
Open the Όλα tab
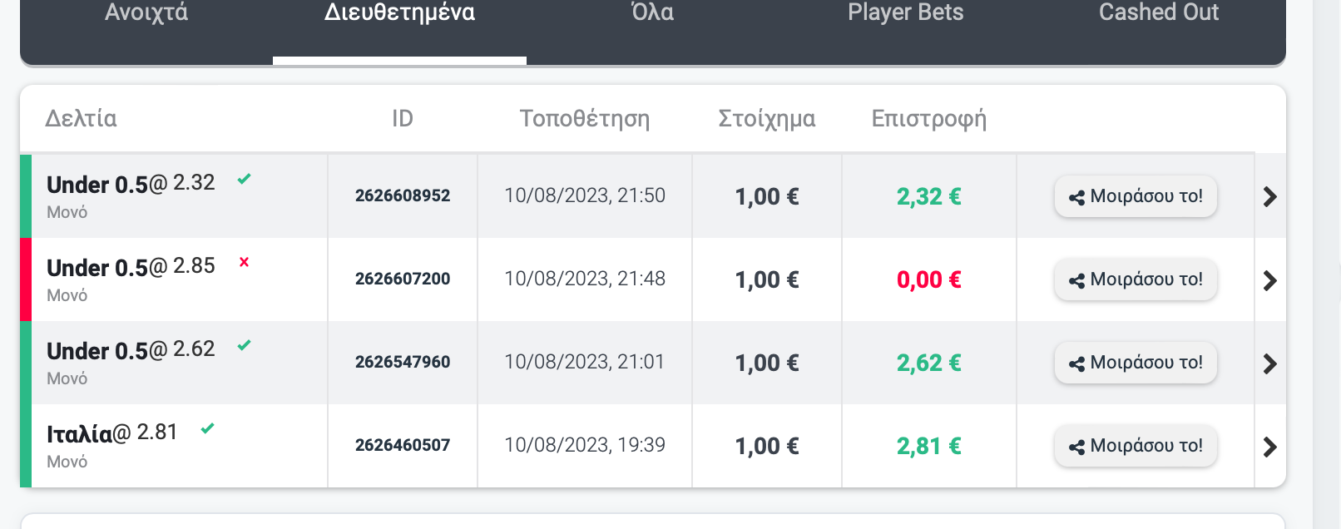pyautogui.click(x=652, y=12)
